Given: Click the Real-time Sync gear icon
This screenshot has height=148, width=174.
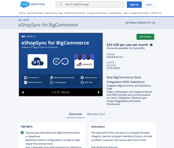Looking at the screenshot, I should pyautogui.click(x=82, y=78).
